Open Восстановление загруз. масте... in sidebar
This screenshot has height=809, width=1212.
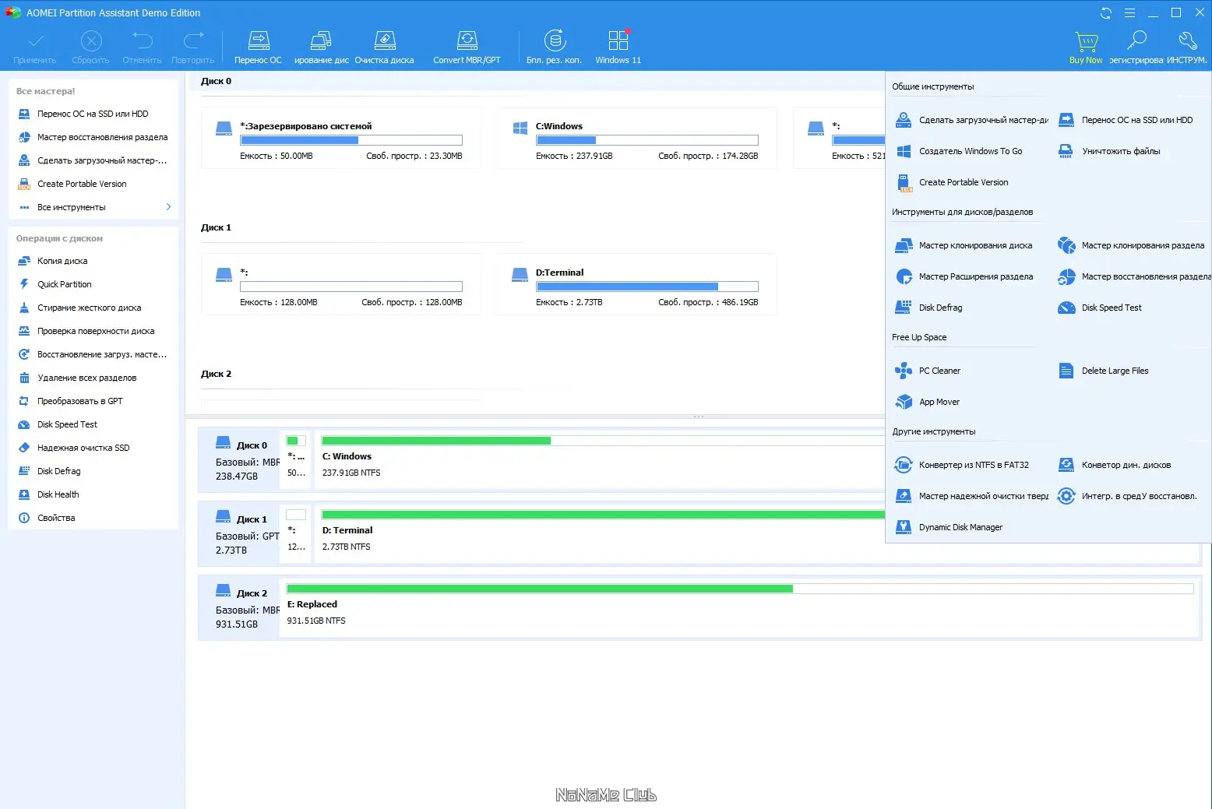(93, 354)
